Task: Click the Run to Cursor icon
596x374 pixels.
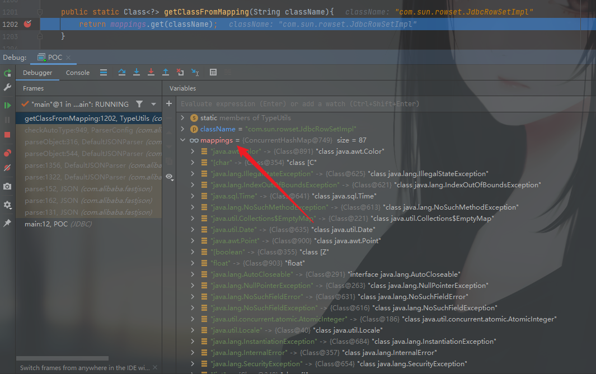Action: (x=195, y=72)
